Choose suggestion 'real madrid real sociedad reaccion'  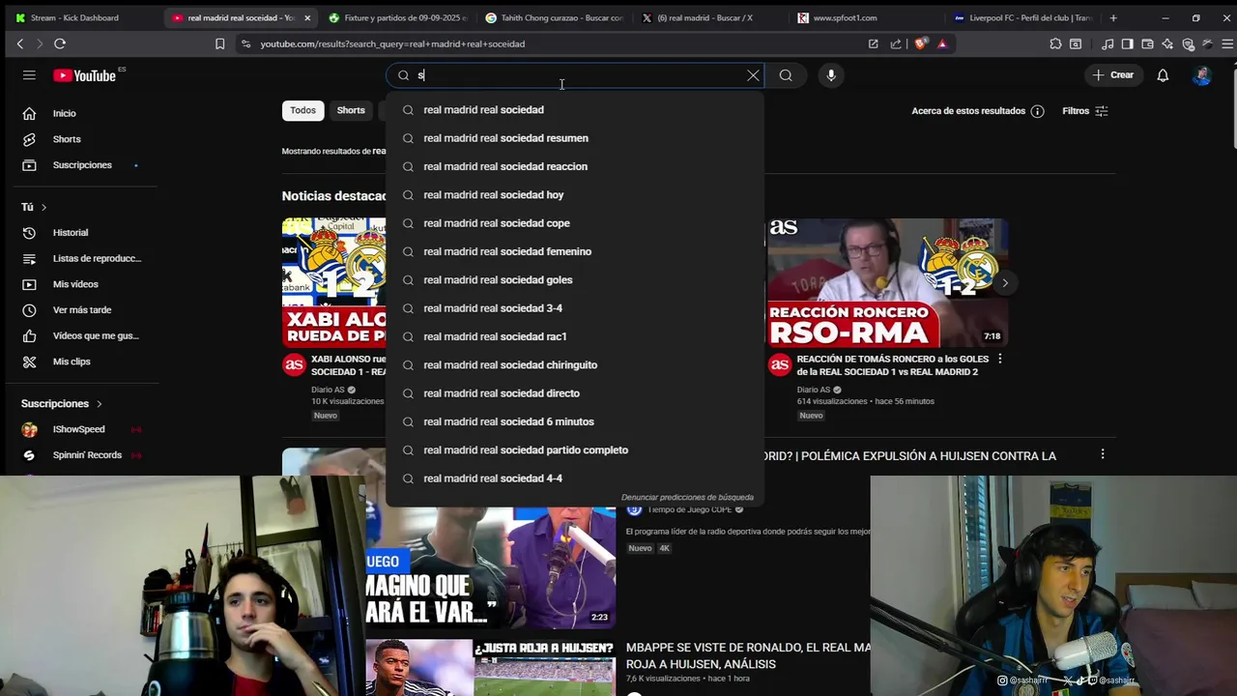pyautogui.click(x=575, y=166)
